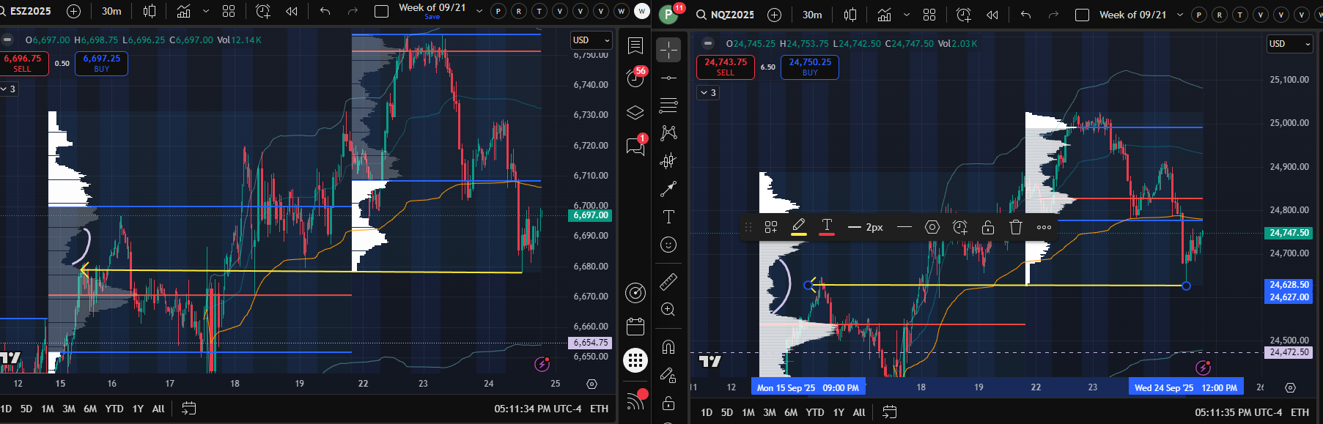Open indicator templates on NQZ2025 chart

(x=929, y=15)
